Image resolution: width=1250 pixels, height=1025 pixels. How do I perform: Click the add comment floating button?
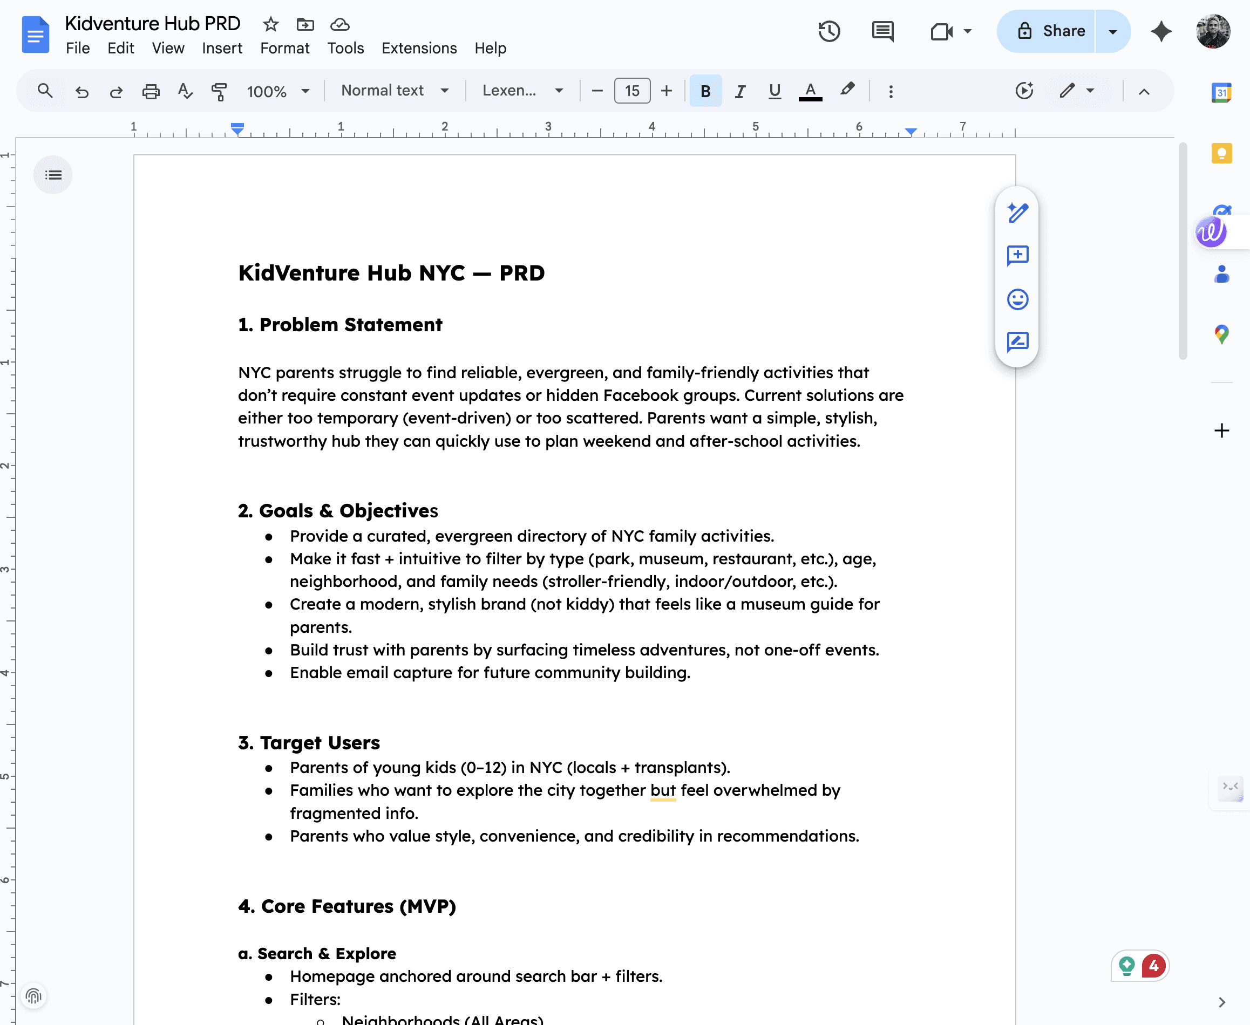[x=1017, y=256]
